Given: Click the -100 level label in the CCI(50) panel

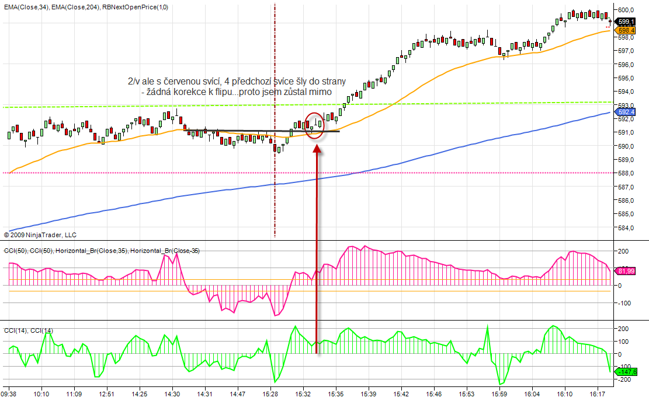Looking at the screenshot, I should click(x=625, y=303).
